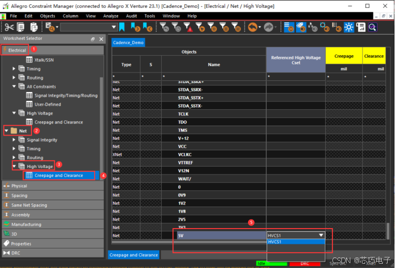Click the orange Undo arrow icon
Screen dimensions: 395x268
253,27
